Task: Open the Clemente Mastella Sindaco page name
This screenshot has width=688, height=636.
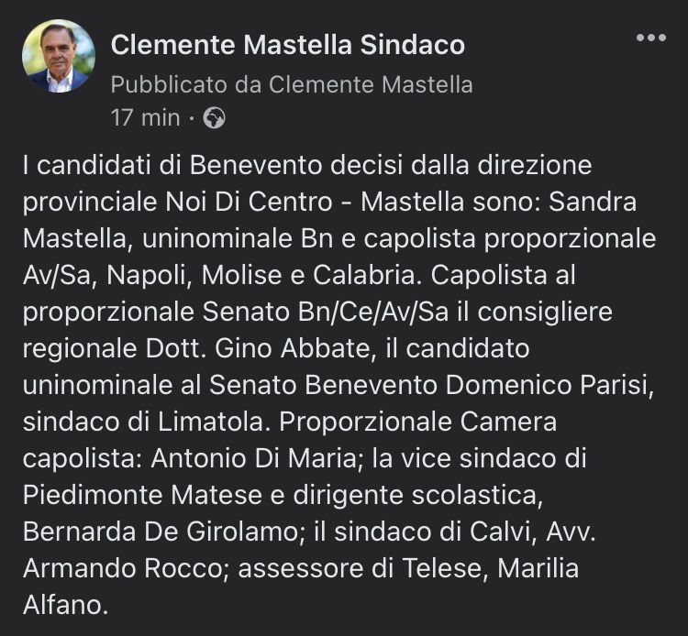Action: coord(288,45)
